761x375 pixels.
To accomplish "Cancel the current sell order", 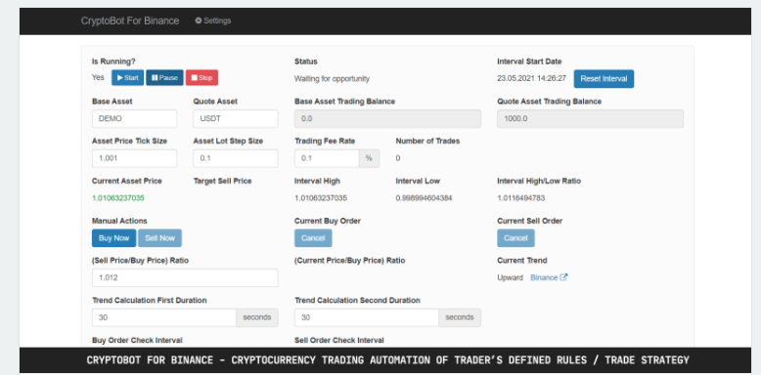I will click(515, 238).
